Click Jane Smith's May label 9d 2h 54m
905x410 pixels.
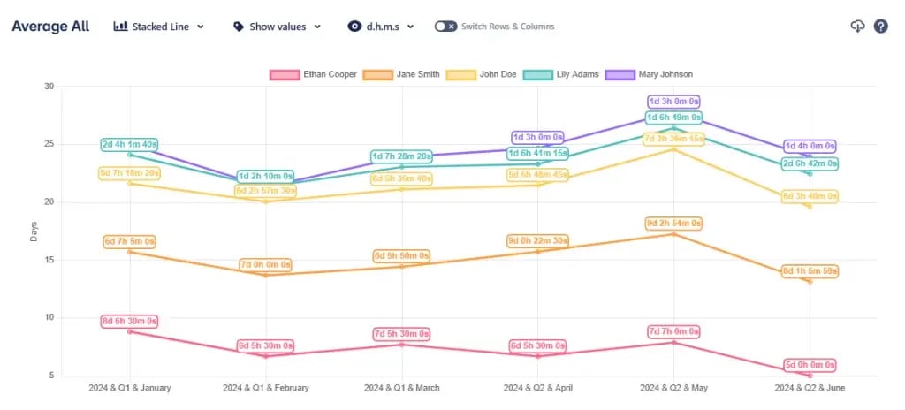[673, 224]
